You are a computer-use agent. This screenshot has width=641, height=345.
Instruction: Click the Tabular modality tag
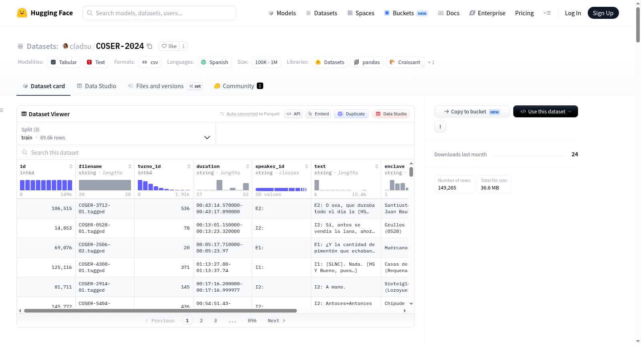coord(64,62)
